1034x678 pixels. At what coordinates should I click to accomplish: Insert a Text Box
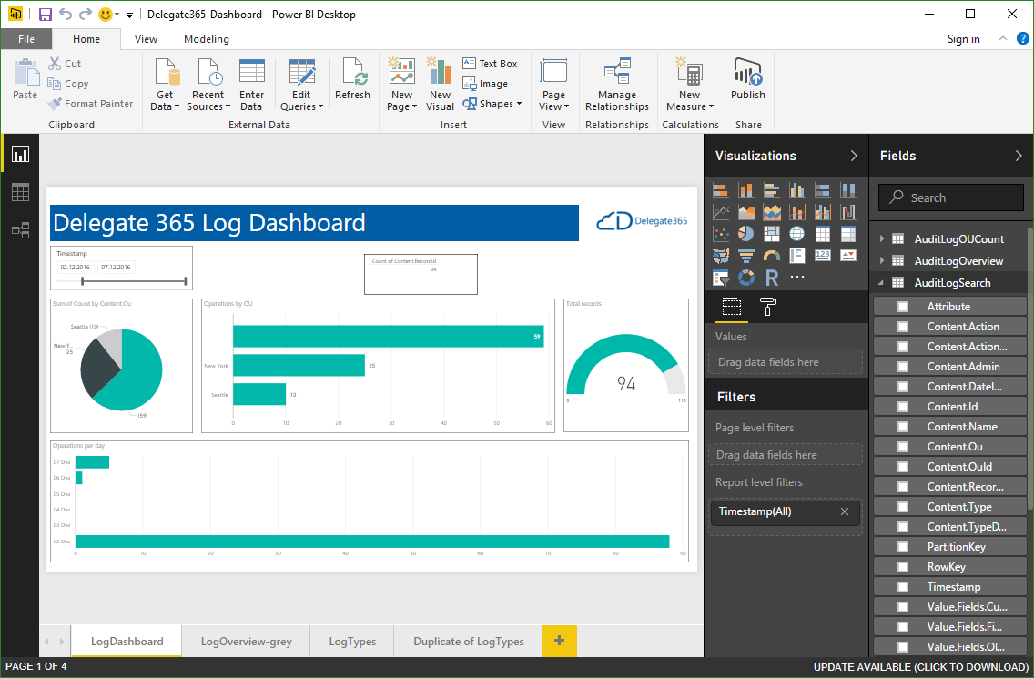pyautogui.click(x=490, y=64)
